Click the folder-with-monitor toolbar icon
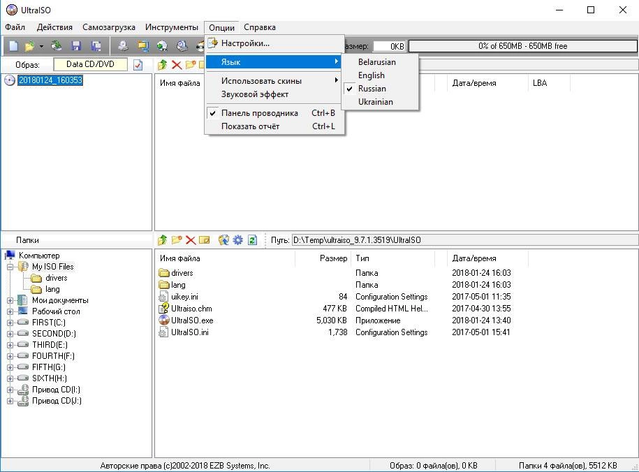Viewport: 639px width, 472px height. (143, 45)
